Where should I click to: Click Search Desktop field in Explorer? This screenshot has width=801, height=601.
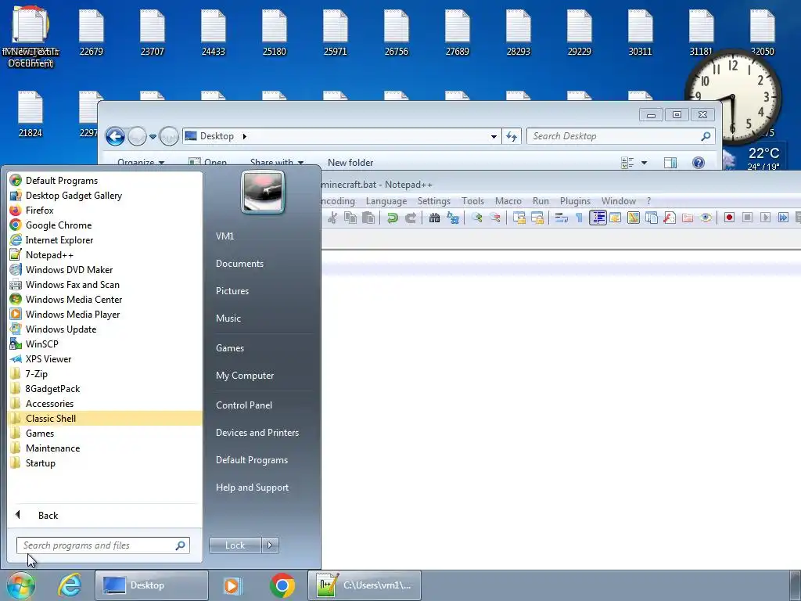tap(620, 136)
